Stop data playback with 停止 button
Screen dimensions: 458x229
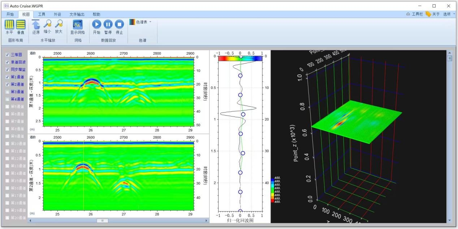tap(119, 24)
